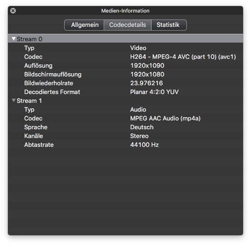Click the Codec label under Stream 1
The width and height of the screenshot is (251, 245).
tap(33, 119)
